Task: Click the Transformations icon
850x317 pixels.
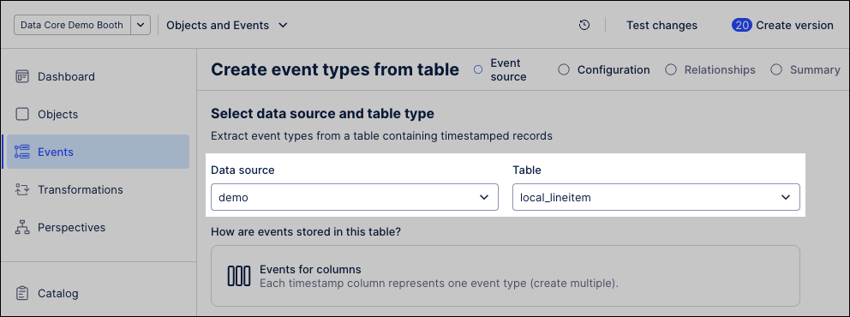Action: [22, 189]
